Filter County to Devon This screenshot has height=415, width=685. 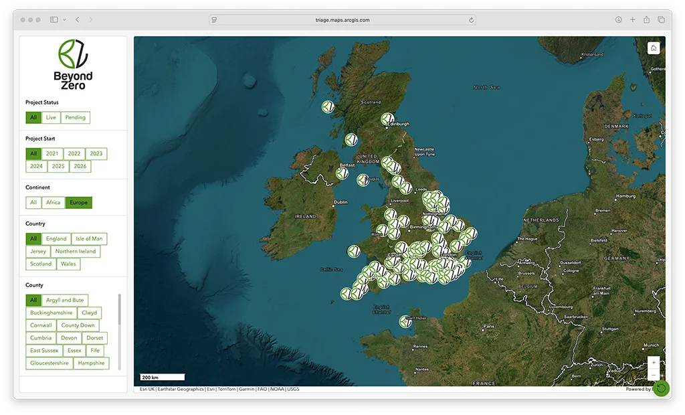click(x=69, y=339)
